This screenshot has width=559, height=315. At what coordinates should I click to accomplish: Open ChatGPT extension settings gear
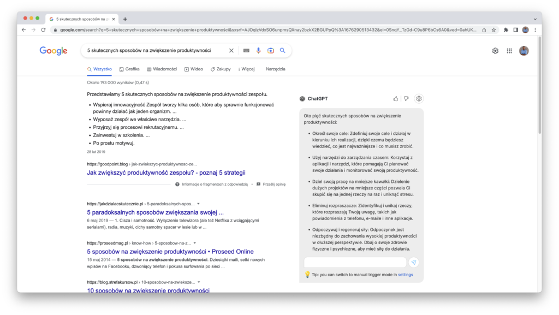[x=419, y=99]
